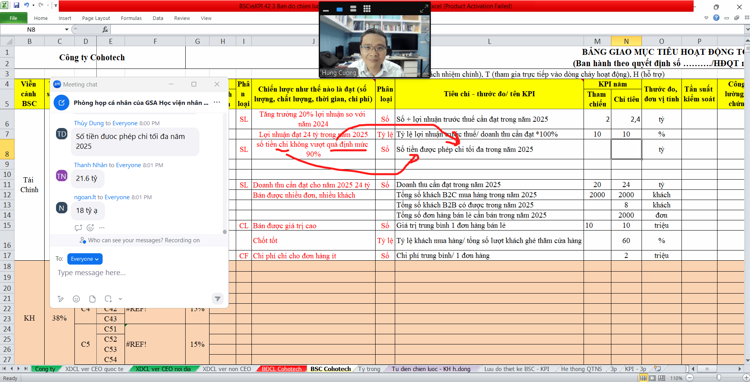Screen dimensions: 750x382
Task: Switch Zoom thumbnail to strip view
Action: (x=353, y=9)
